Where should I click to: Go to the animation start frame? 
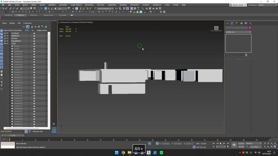214,143
